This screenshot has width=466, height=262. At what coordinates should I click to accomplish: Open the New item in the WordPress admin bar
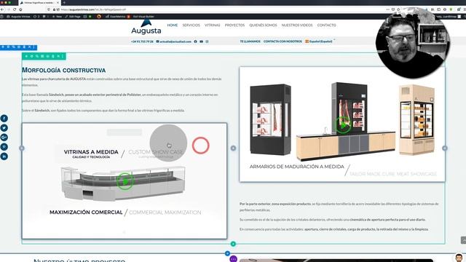point(57,17)
